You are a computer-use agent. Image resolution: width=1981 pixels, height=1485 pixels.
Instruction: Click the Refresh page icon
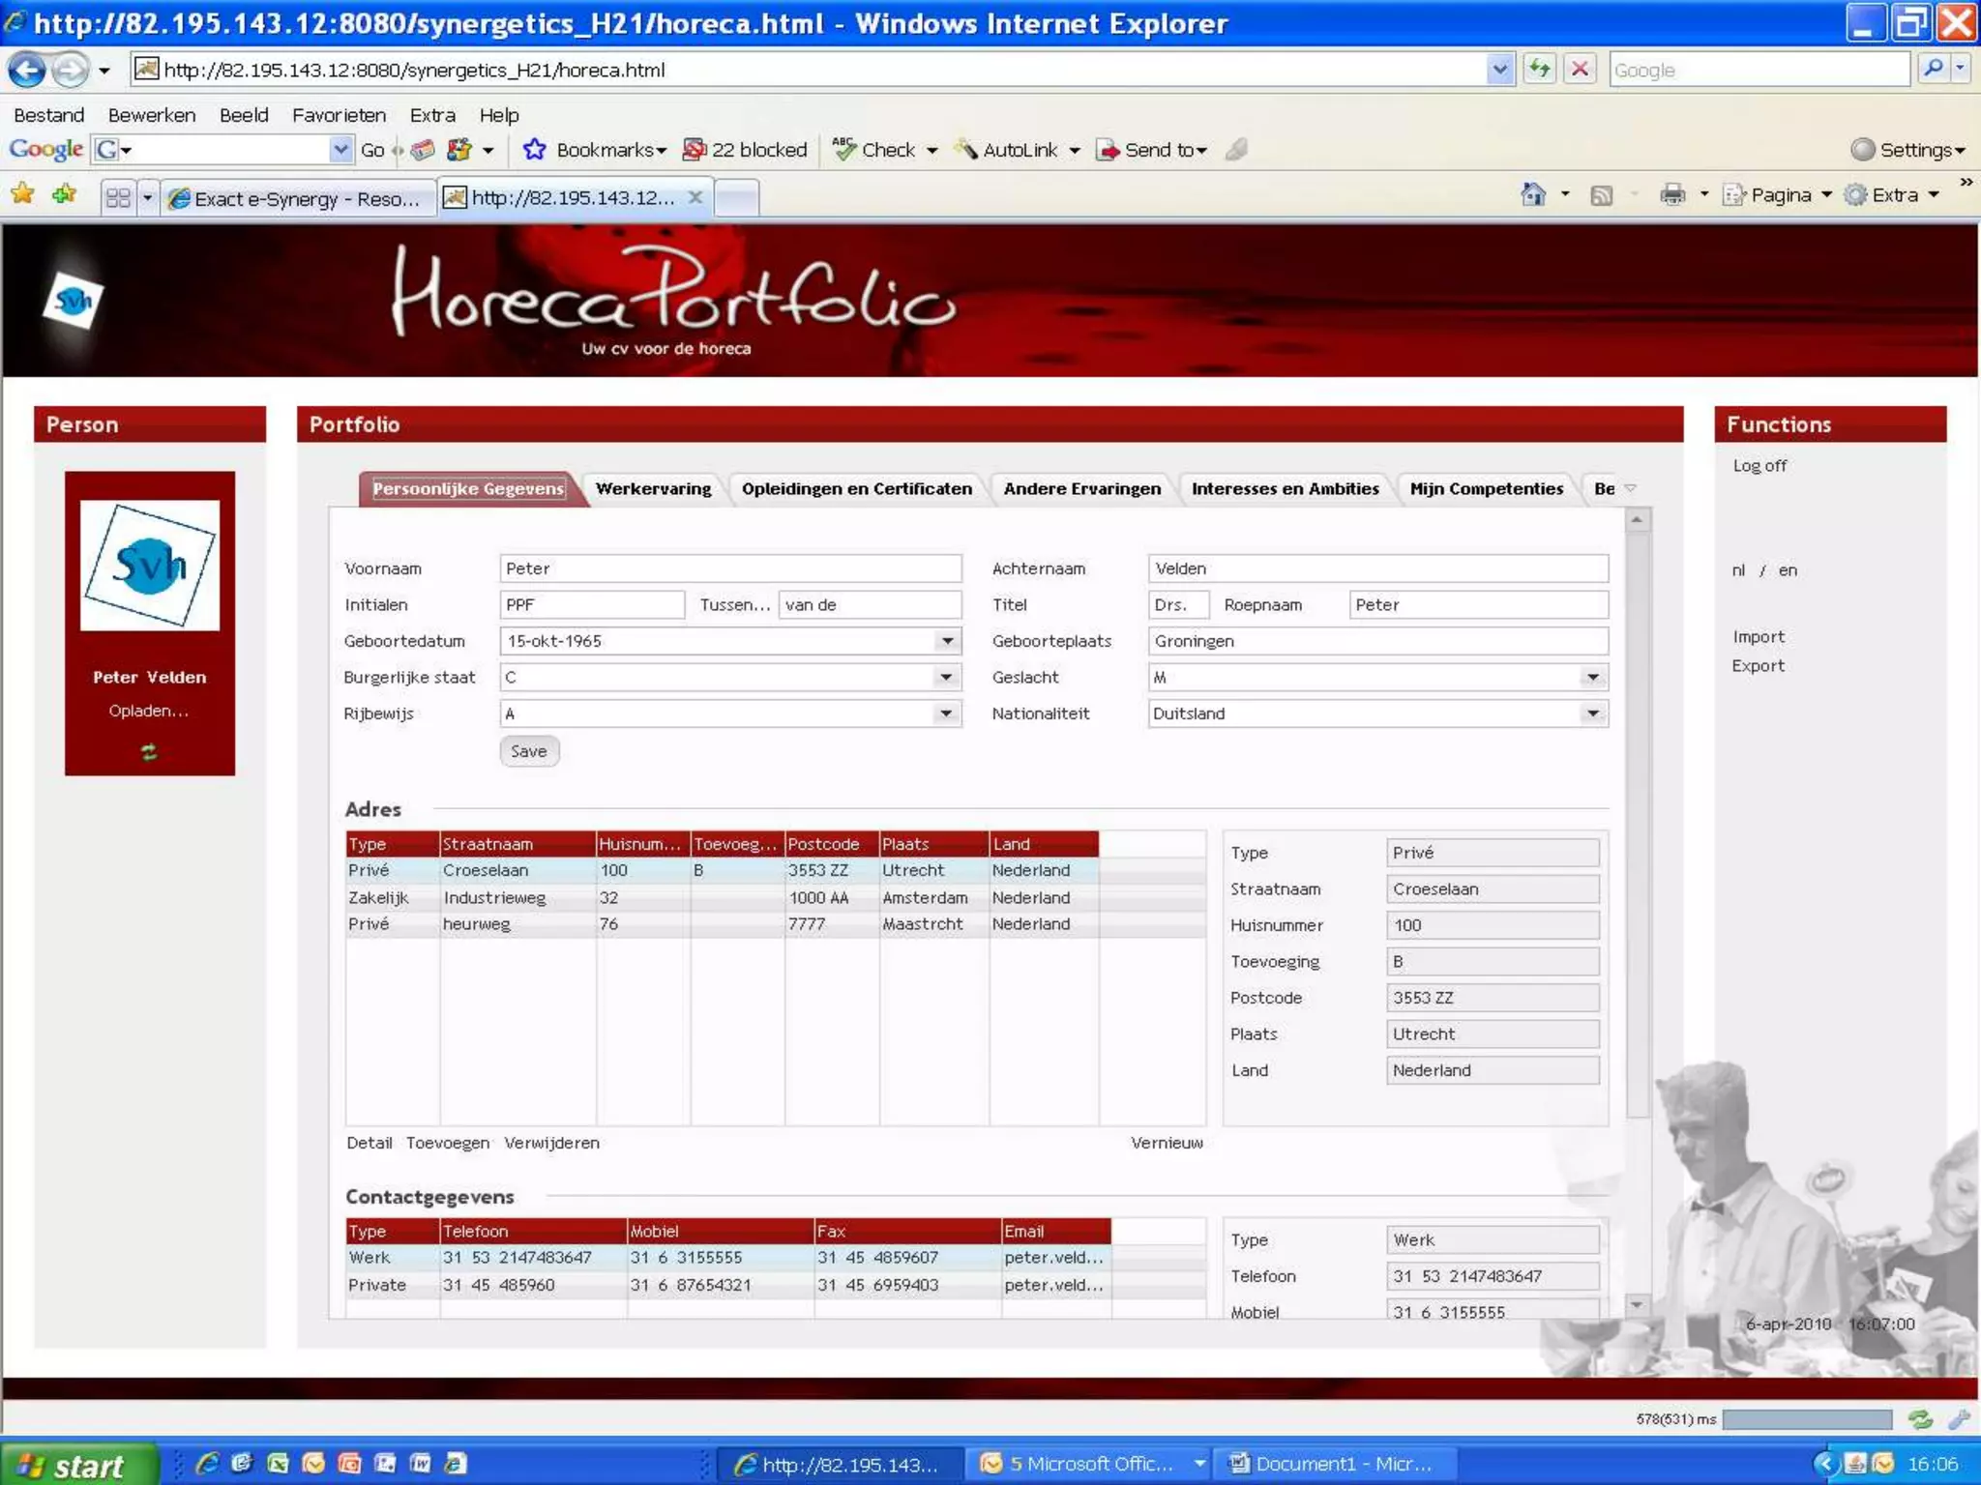[1539, 70]
